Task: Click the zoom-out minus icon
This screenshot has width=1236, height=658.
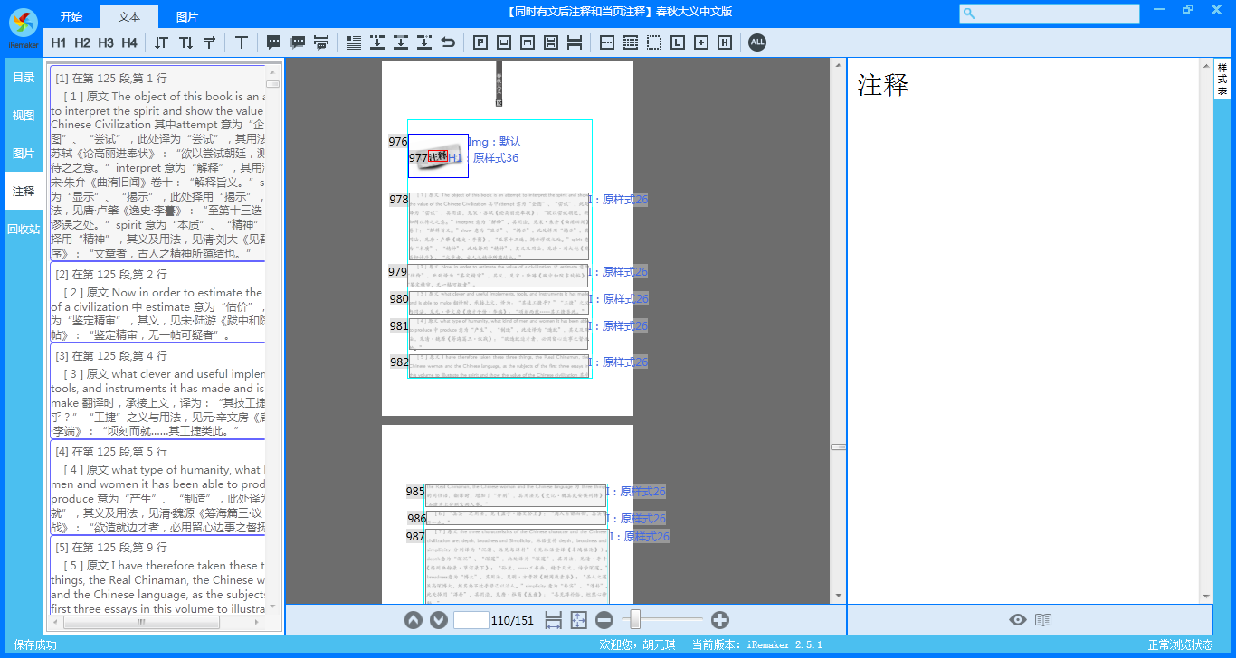Action: tap(604, 620)
